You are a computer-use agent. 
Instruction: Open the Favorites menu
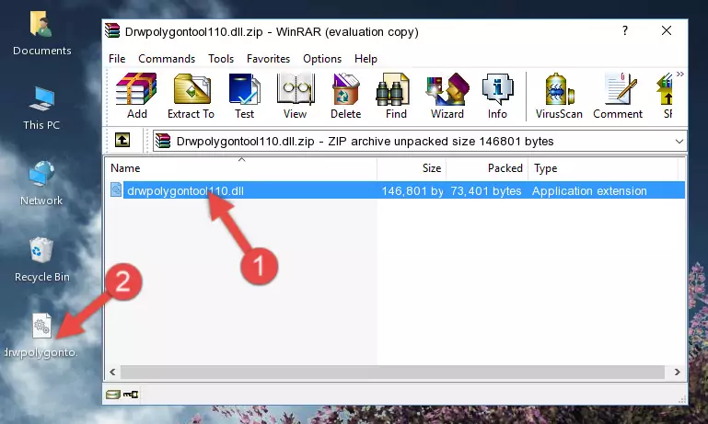click(x=268, y=59)
